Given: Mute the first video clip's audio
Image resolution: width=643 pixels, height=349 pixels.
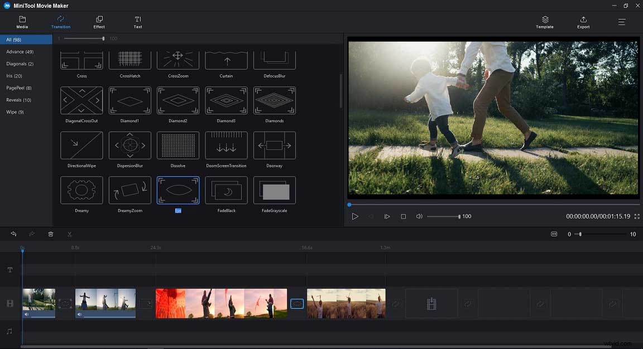Looking at the screenshot, I should (26, 314).
